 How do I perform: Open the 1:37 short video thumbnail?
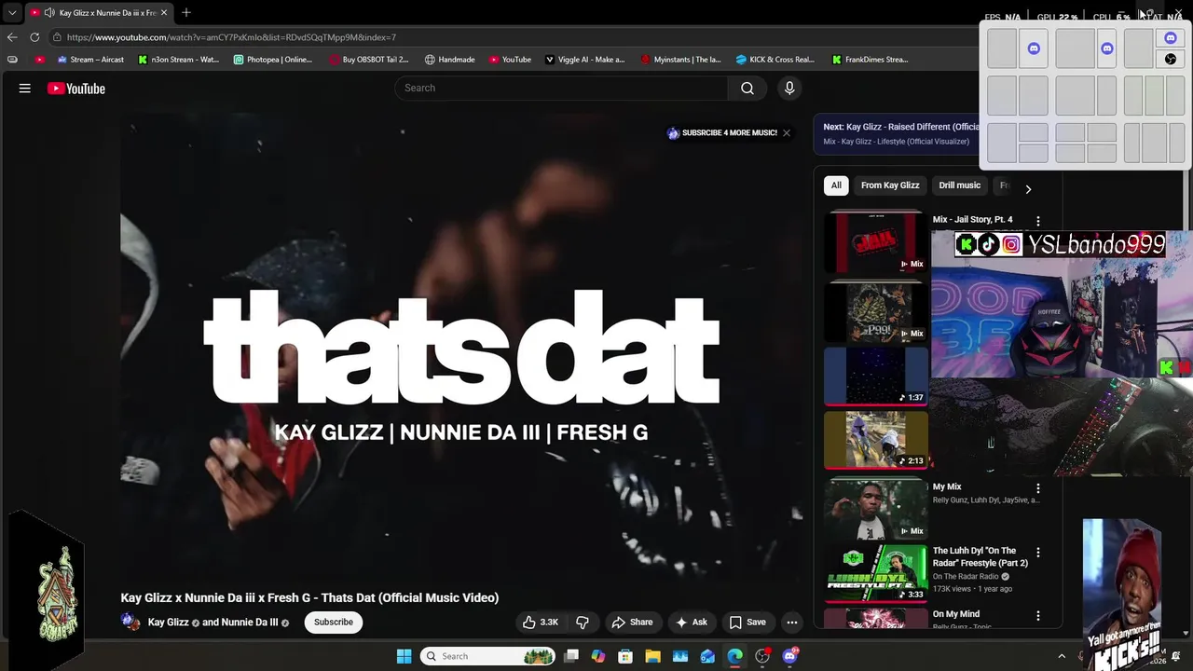click(x=876, y=377)
